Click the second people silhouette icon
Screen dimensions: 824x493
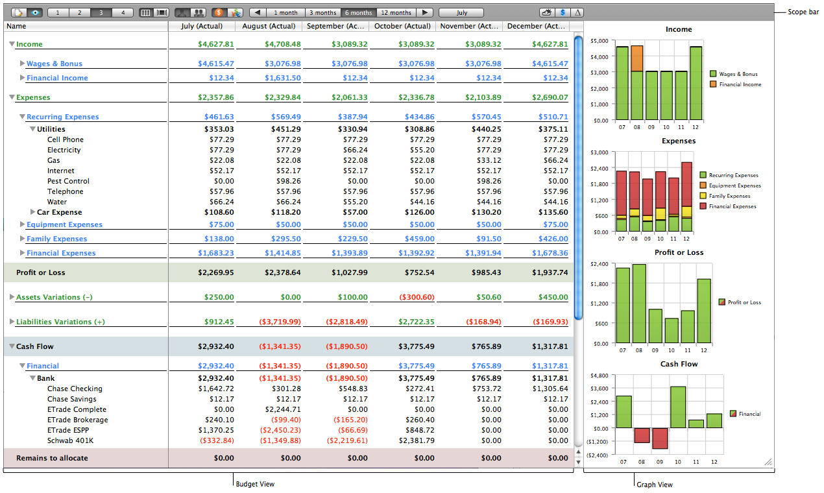click(x=199, y=12)
